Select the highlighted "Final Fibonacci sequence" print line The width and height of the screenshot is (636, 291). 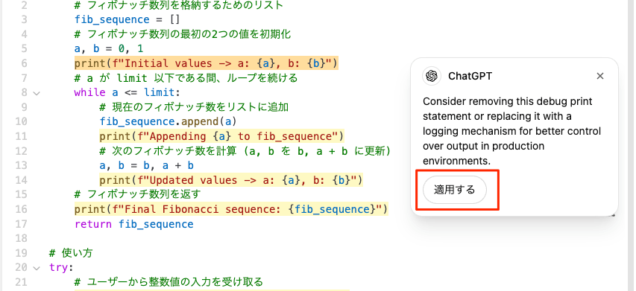231,209
